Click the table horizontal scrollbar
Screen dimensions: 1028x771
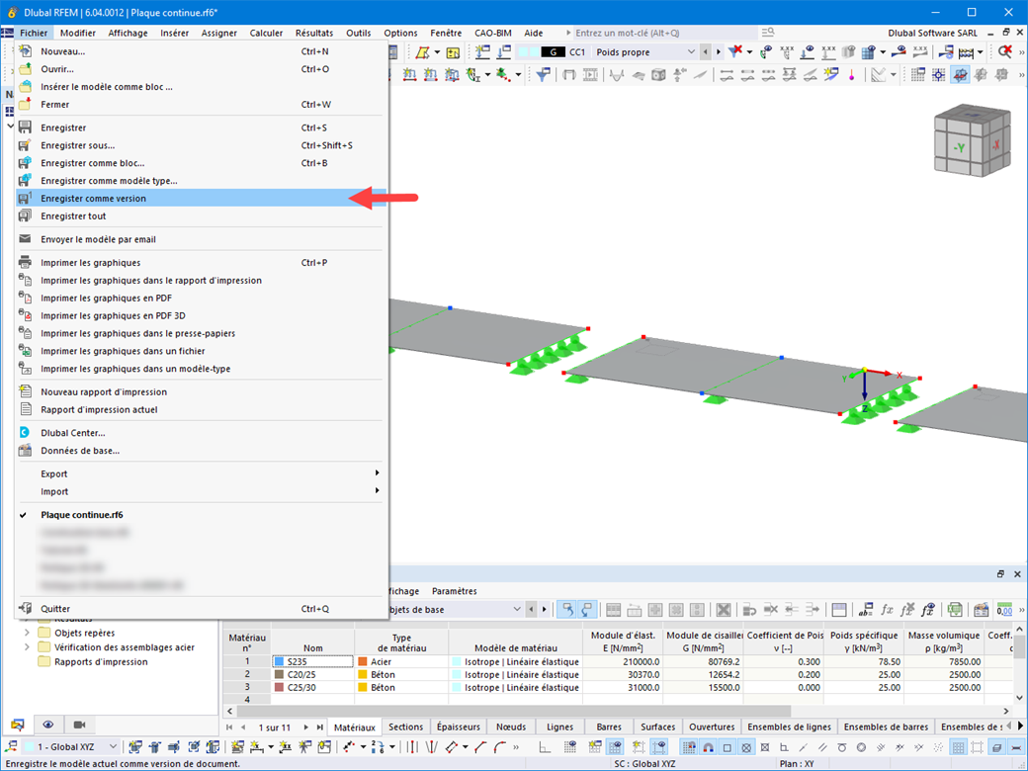pyautogui.click(x=512, y=711)
